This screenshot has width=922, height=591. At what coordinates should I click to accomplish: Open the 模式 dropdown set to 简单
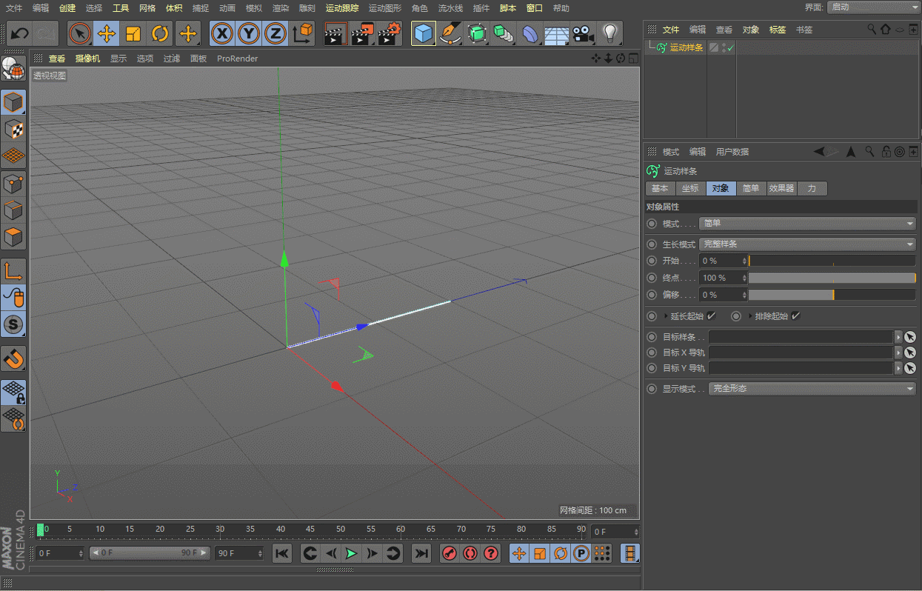[809, 224]
